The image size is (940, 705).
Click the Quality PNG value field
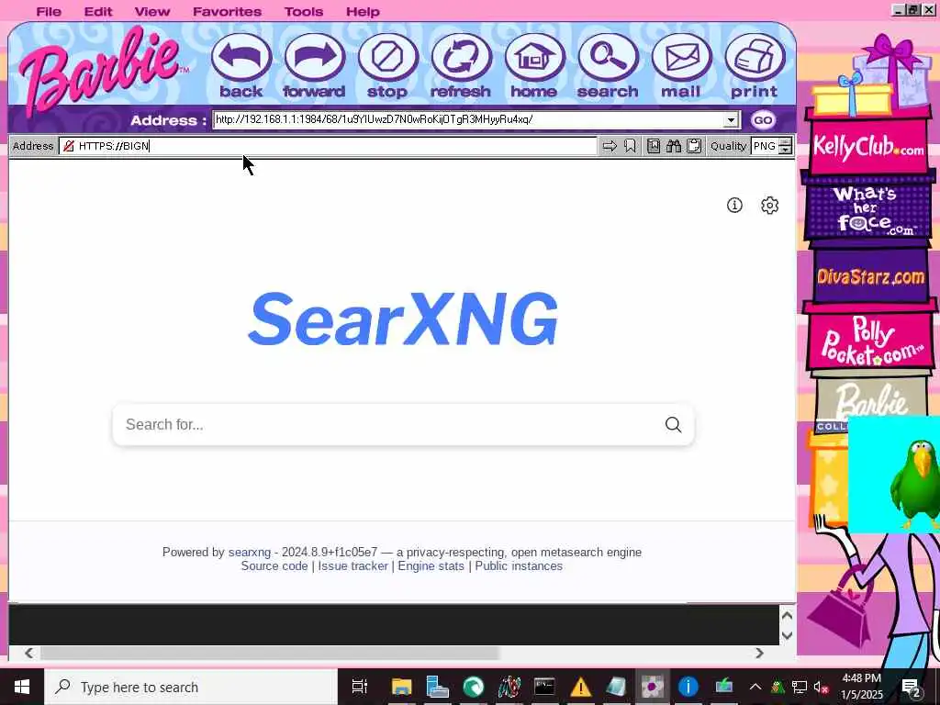(x=765, y=146)
